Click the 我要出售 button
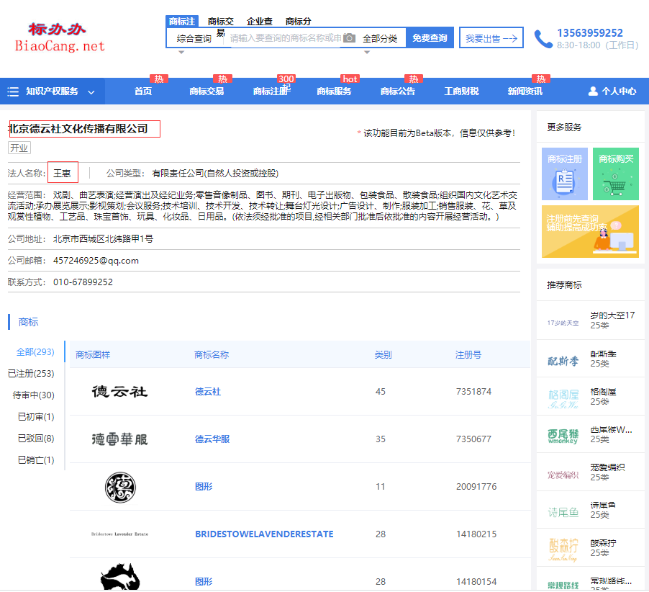This screenshot has width=649, height=592. click(491, 37)
